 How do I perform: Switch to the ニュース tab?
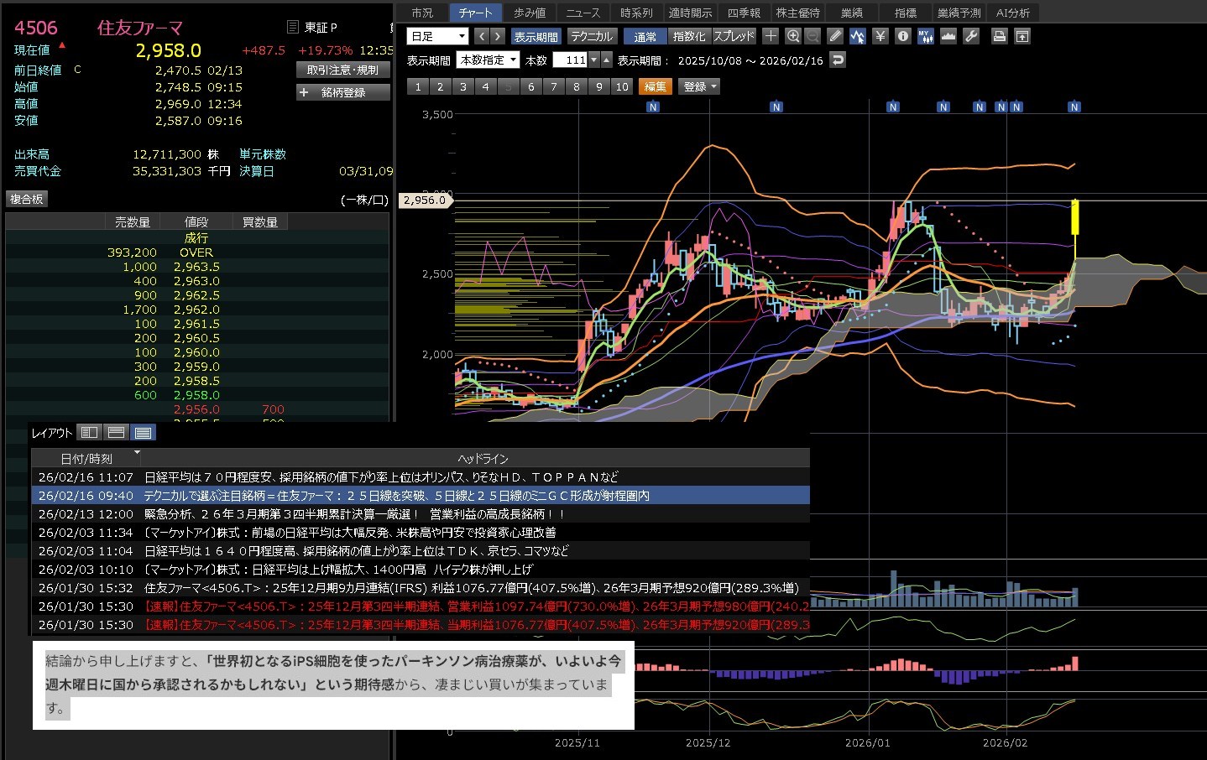click(583, 13)
